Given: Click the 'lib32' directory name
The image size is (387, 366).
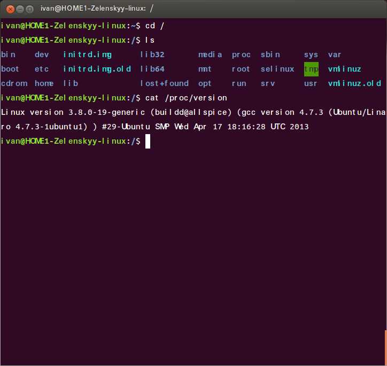Looking at the screenshot, I should pyautogui.click(x=152, y=54).
